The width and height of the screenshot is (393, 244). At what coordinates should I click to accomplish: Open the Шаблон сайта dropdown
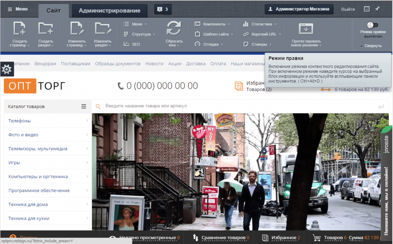(x=214, y=34)
